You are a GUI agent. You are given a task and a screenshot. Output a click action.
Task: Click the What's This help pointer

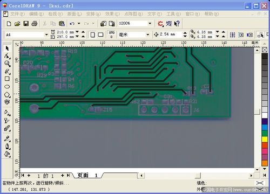177,24
